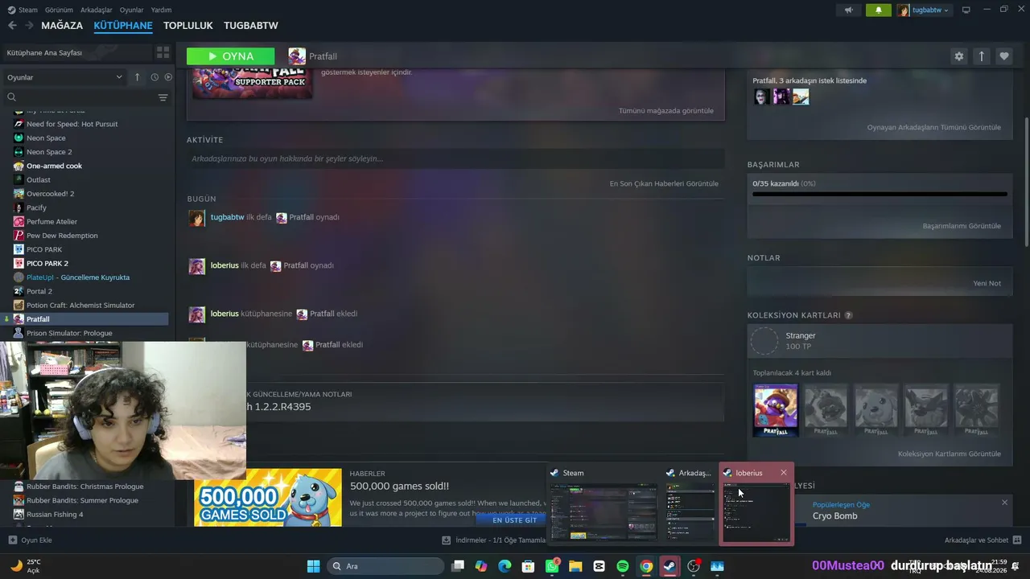
Task: Open the Oyunlar menu
Action: pyautogui.click(x=131, y=10)
